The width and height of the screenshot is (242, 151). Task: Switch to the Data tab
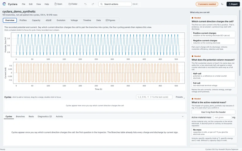click(x=99, y=20)
